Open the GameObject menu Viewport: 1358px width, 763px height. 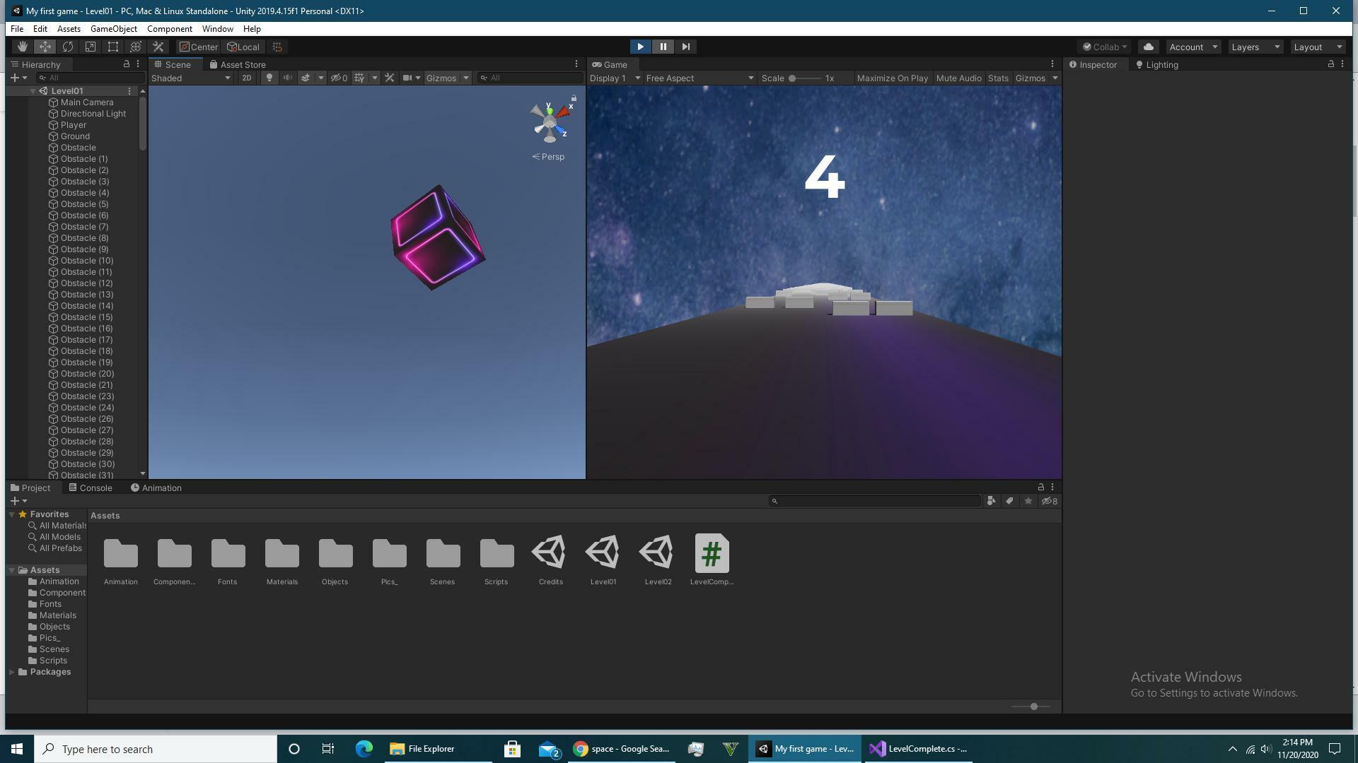pyautogui.click(x=113, y=29)
